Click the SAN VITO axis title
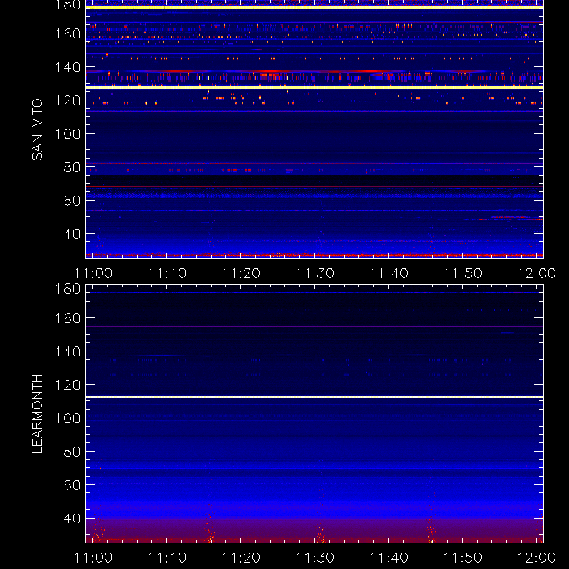The image size is (569, 569). coord(38,129)
